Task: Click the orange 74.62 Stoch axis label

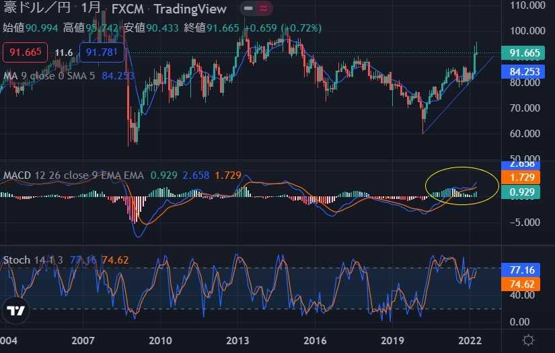Action: tap(521, 284)
